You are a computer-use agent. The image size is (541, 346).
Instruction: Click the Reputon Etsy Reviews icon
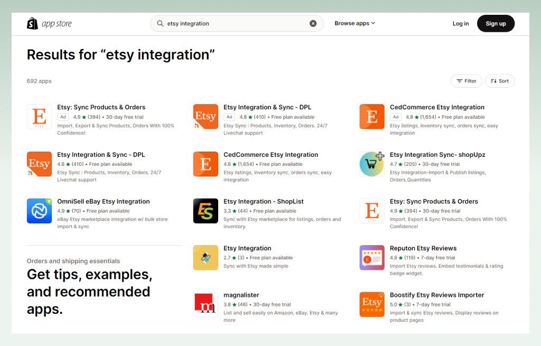(372, 258)
